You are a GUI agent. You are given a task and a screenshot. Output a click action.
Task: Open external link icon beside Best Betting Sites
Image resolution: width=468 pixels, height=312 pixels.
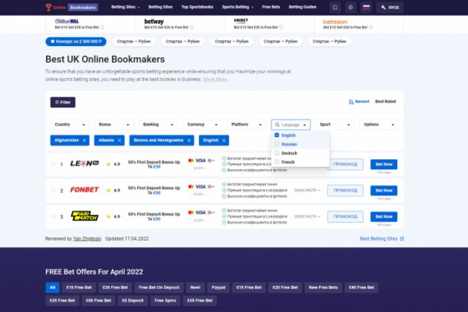coord(402,239)
